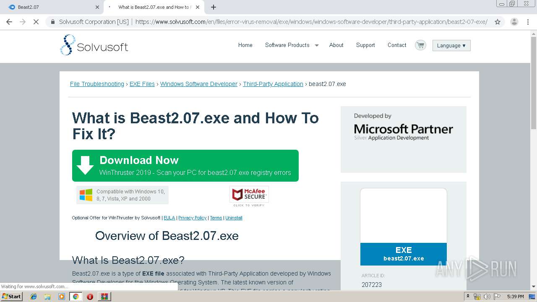Click the 'Overview of Beast2.07.exe' heading

coord(167,236)
